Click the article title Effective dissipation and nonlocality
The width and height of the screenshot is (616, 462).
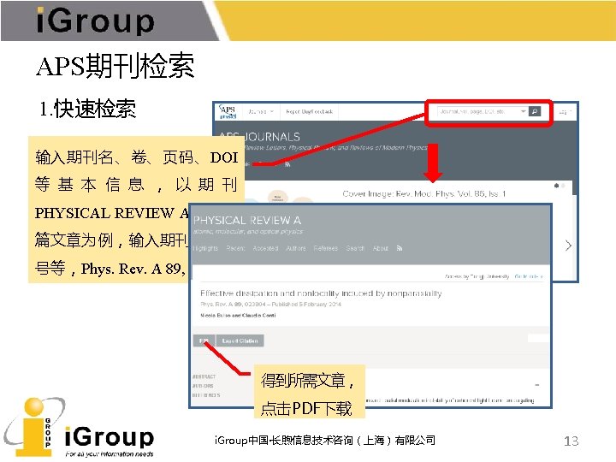[x=321, y=293]
